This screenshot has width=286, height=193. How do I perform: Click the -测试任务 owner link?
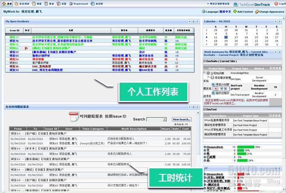(213, 185)
